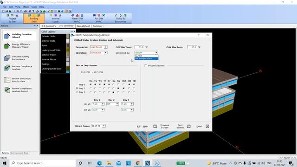This screenshot has height=167, width=297.
Task: Click the Finish icon button
Action: (207, 126)
